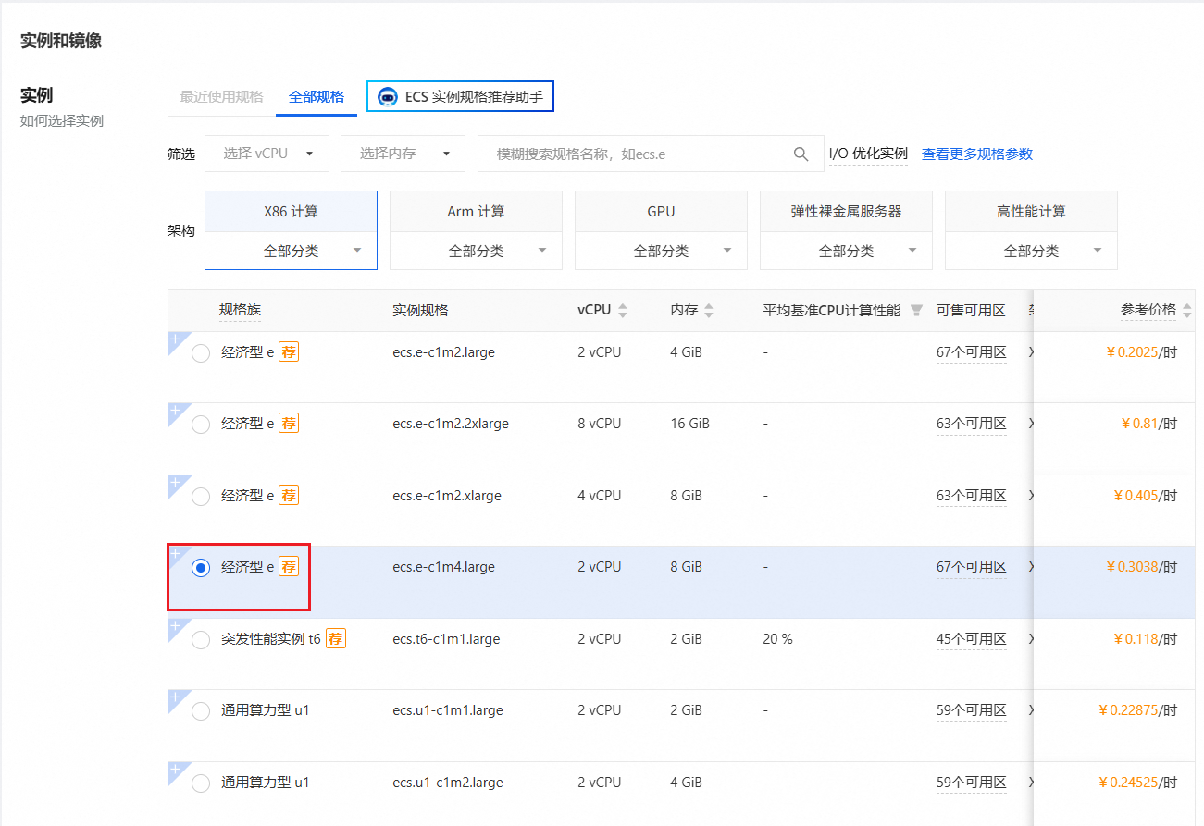This screenshot has height=826, width=1204.
Task: Open 全部分类 dropdown under GPU
Action: tap(661, 251)
